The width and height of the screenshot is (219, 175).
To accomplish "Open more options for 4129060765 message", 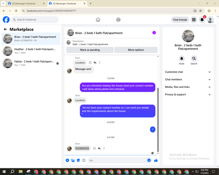I will coord(104,148).
